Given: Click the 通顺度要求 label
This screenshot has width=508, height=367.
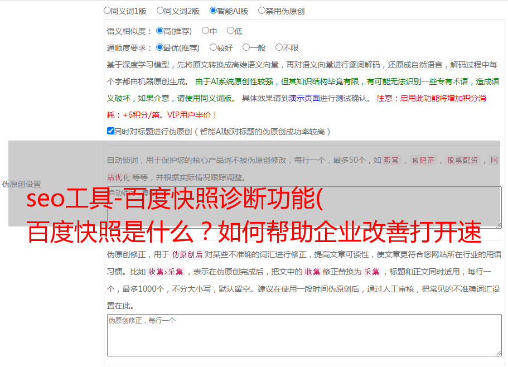Looking at the screenshot, I should (129, 48).
